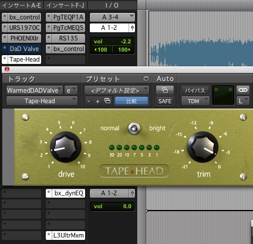Open the DaD Valve insert plug-in

[24, 49]
